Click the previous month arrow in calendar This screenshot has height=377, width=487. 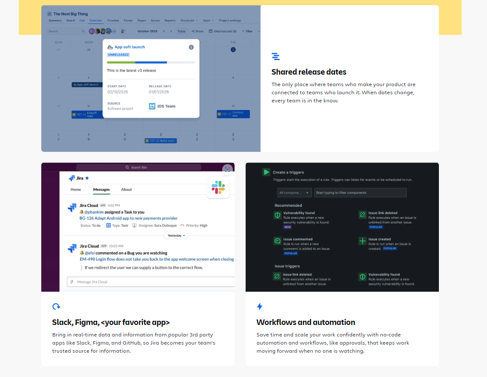(x=164, y=31)
